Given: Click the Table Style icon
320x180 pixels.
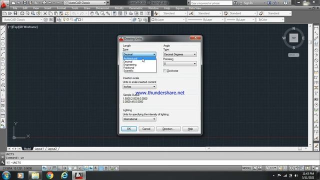Looking at the screenshot, I should [225, 13].
